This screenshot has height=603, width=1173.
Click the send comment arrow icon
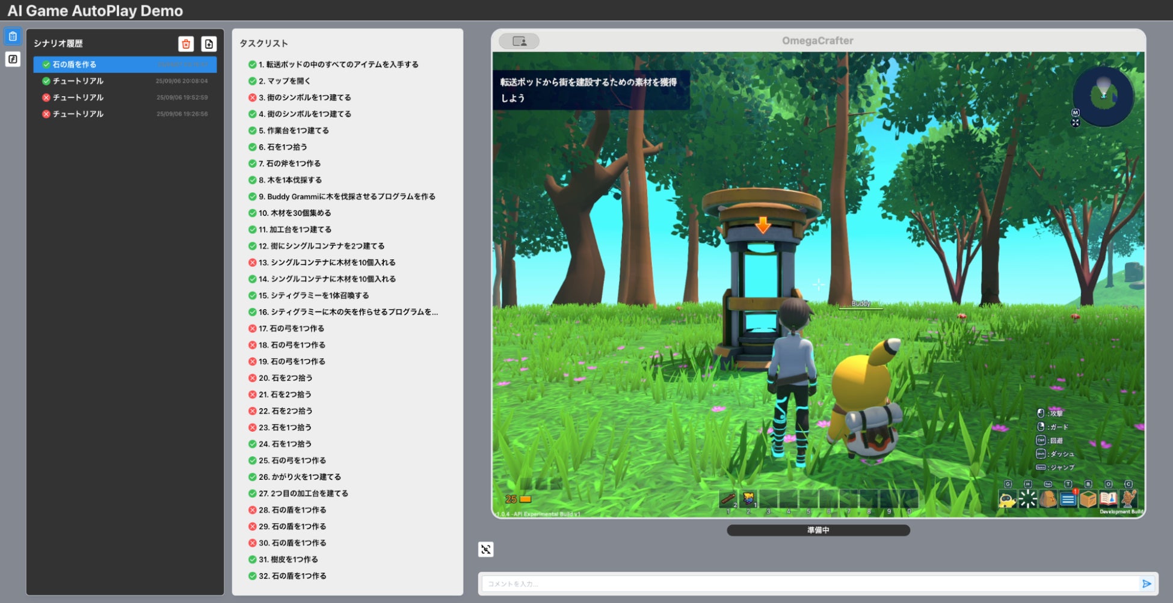[1147, 584]
